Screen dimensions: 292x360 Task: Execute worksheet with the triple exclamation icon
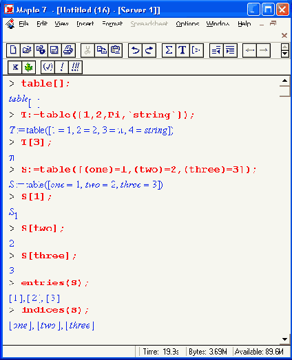pos(76,67)
